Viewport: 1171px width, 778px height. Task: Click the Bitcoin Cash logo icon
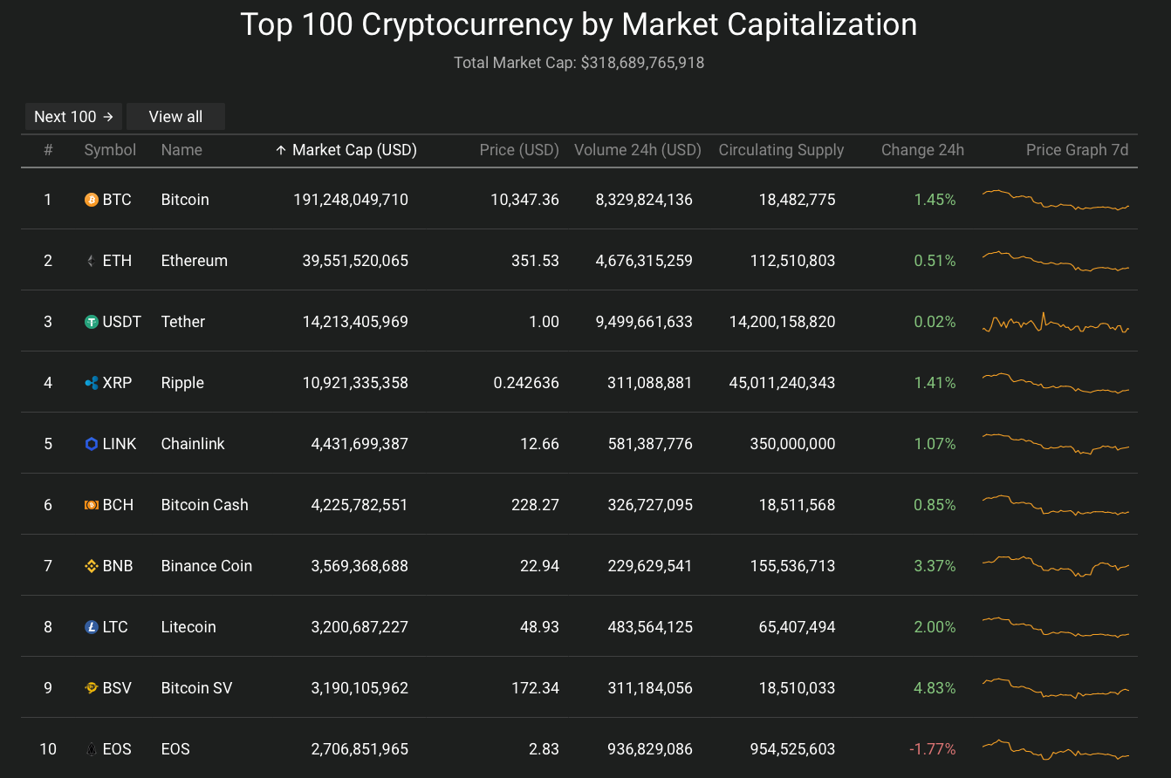click(x=92, y=505)
